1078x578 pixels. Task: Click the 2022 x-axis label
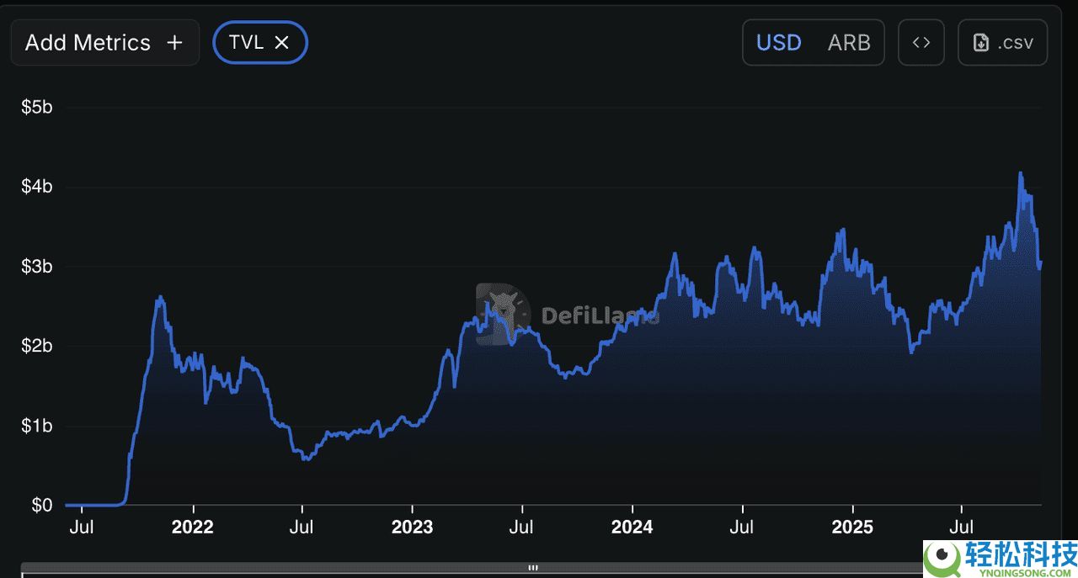[193, 528]
